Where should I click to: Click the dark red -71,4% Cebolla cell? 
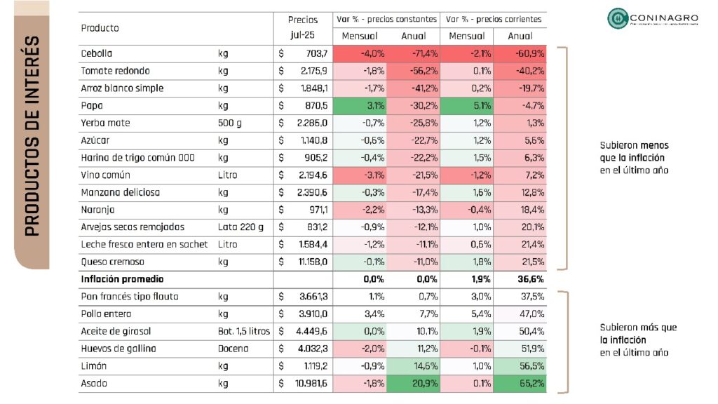pyautogui.click(x=413, y=53)
